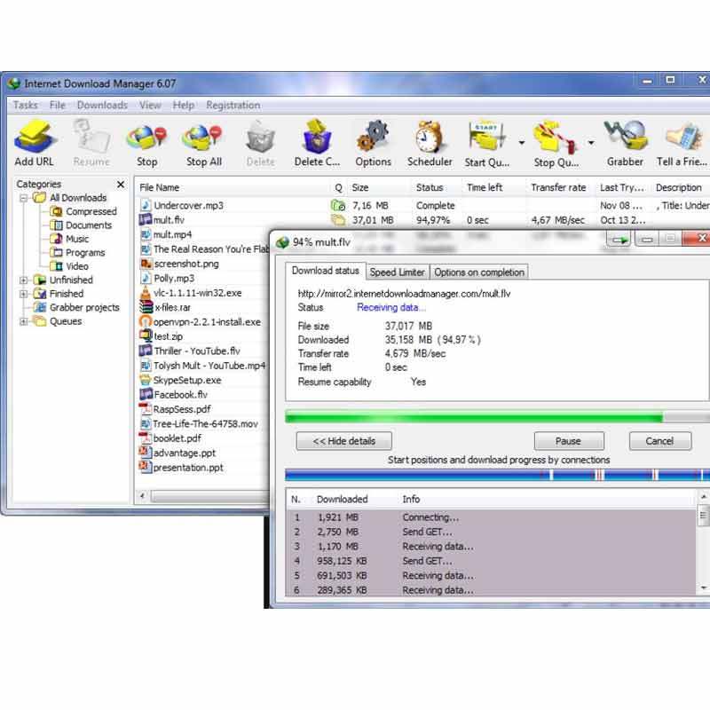Switch to Options on completion tab
The height and width of the screenshot is (710, 710).
[479, 272]
